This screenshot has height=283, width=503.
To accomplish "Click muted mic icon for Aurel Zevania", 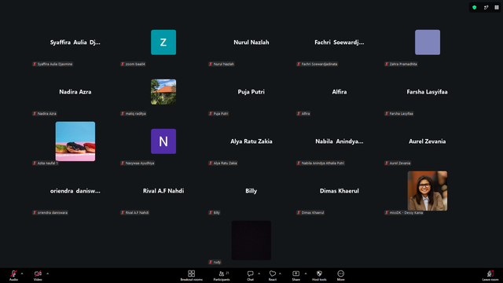I will tap(387, 163).
